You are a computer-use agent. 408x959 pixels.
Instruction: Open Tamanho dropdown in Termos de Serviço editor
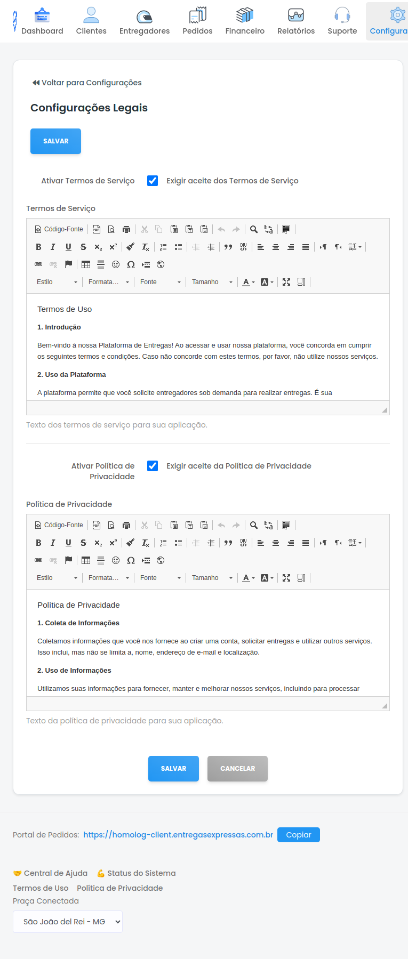click(x=212, y=282)
